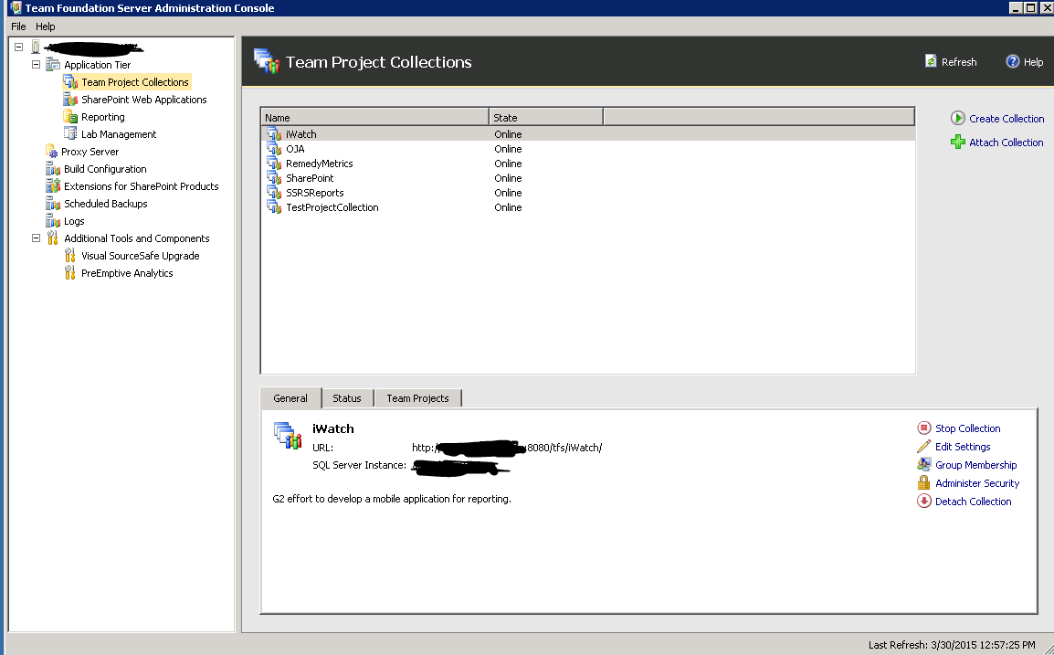Screen dimensions: 1054x655
Task: Click the Additional Tools and Components icon
Action: [53, 238]
